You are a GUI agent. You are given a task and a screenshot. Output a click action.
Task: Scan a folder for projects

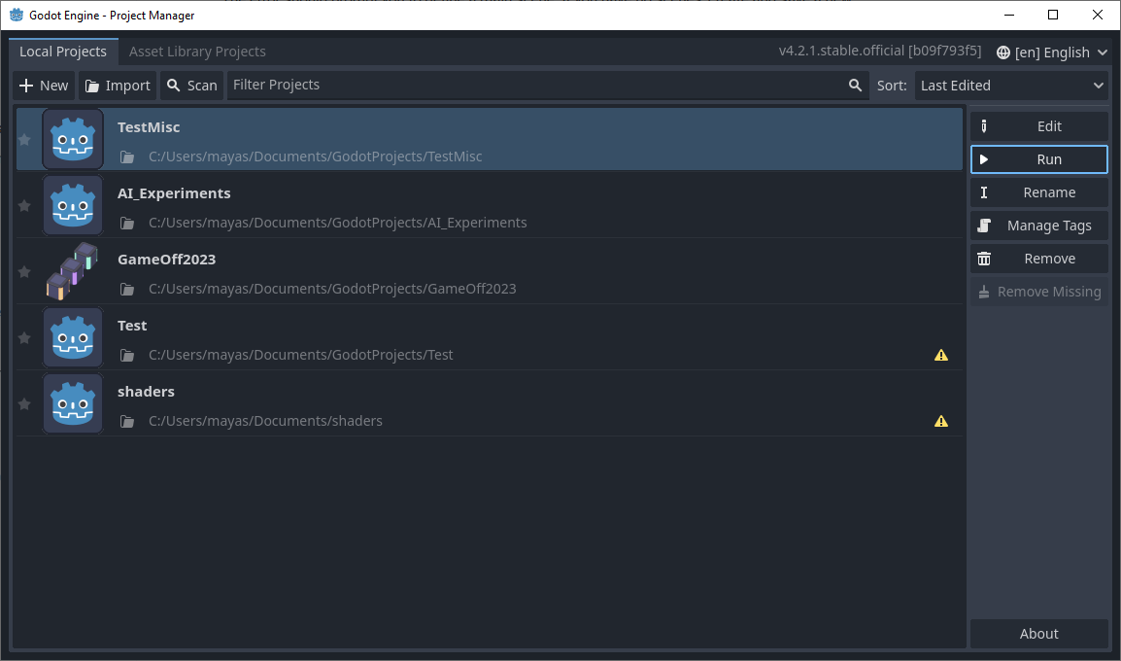(x=192, y=86)
